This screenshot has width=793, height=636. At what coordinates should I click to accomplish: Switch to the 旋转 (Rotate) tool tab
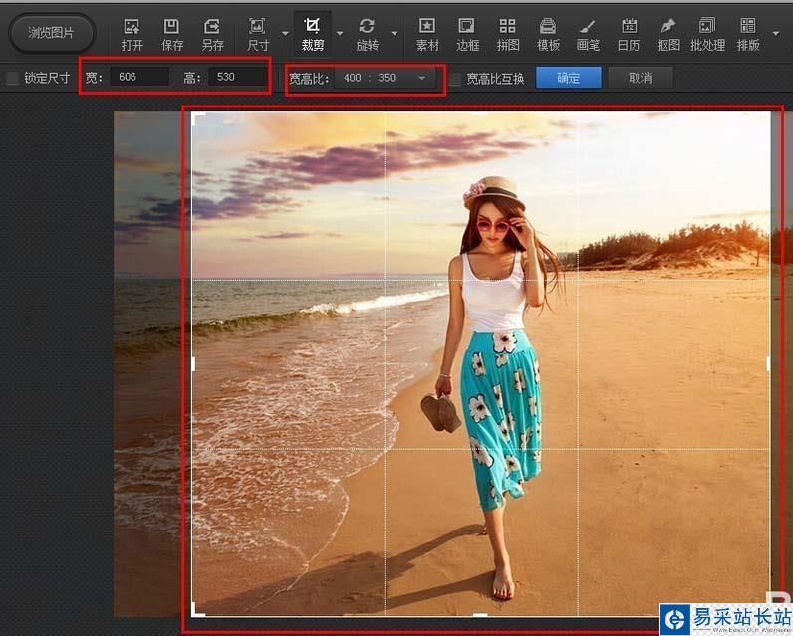coord(367,33)
